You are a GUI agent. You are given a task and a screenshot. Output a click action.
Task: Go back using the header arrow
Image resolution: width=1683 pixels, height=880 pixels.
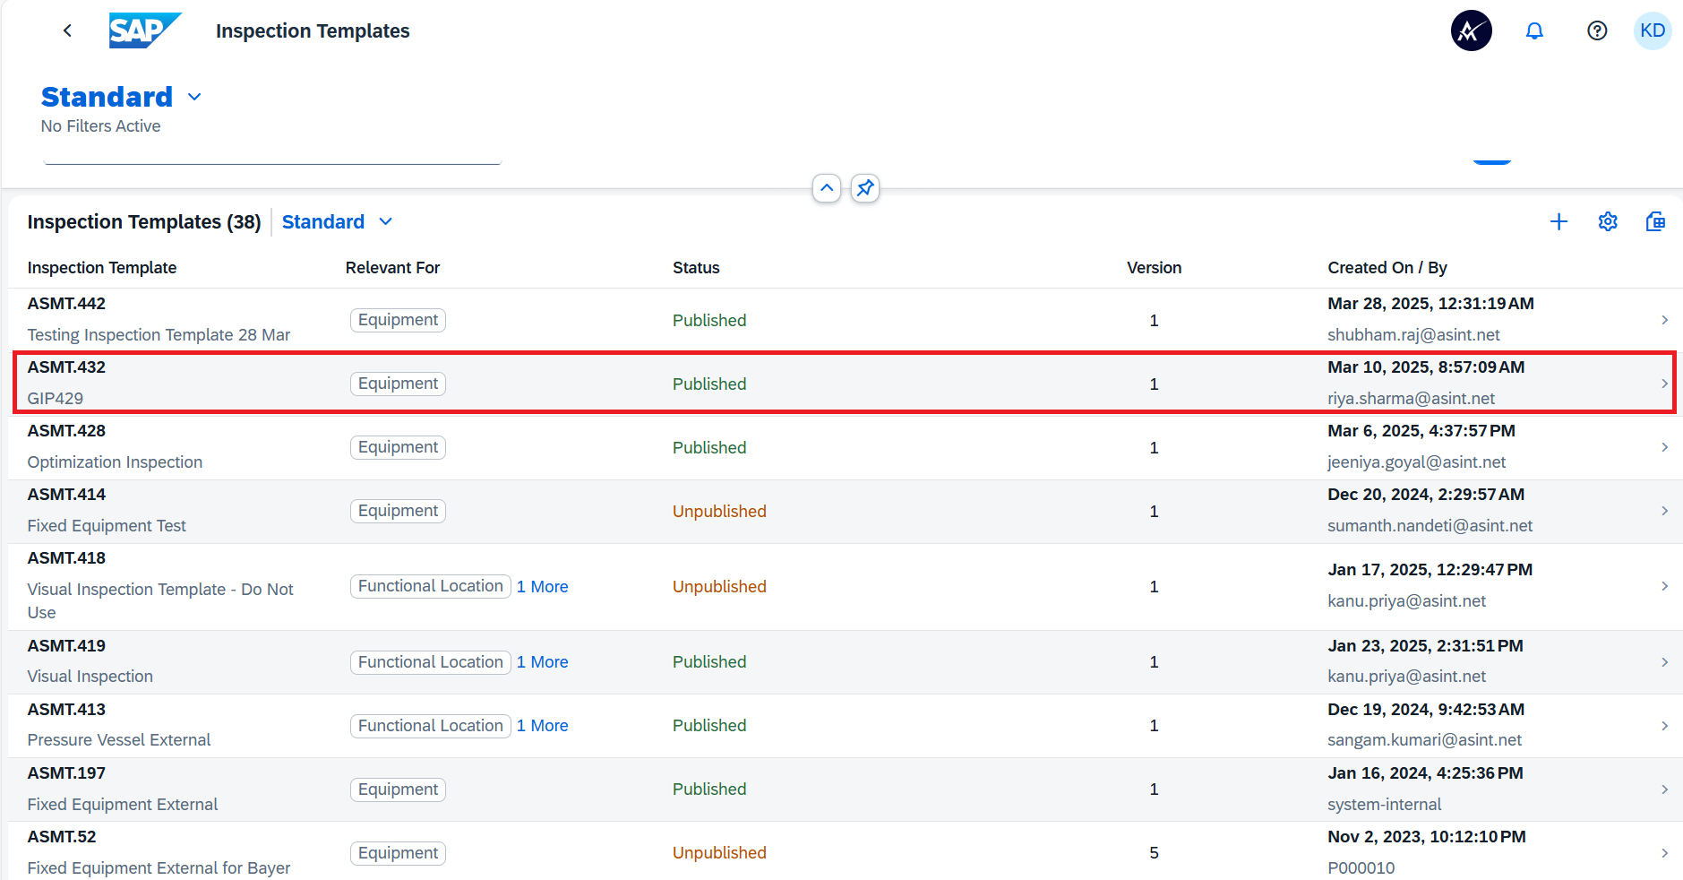pos(67,30)
